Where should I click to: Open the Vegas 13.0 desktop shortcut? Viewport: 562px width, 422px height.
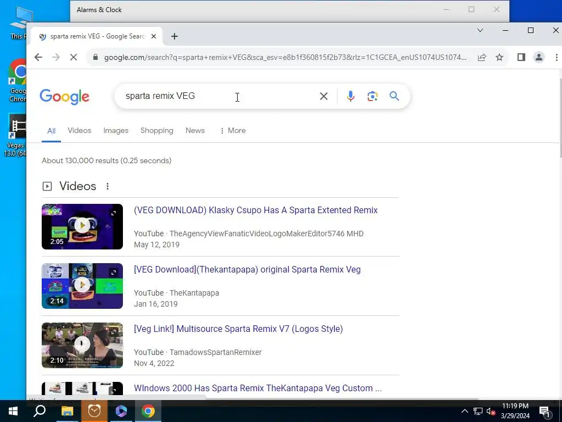click(14, 135)
